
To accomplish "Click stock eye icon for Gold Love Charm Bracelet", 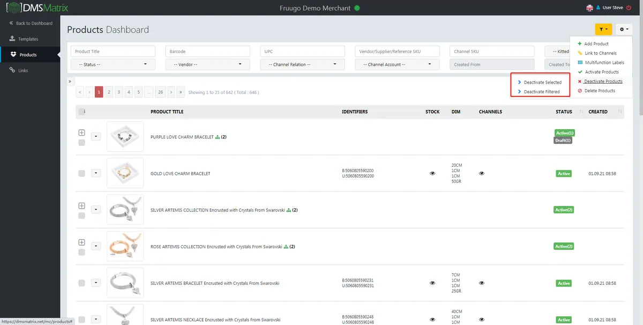I will click(432, 173).
